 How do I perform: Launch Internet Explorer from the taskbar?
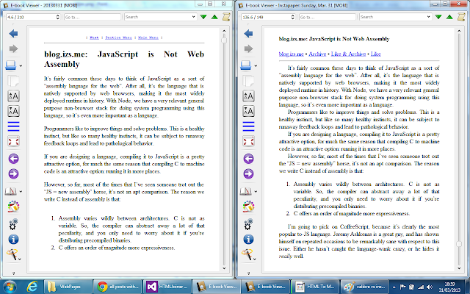[32, 287]
